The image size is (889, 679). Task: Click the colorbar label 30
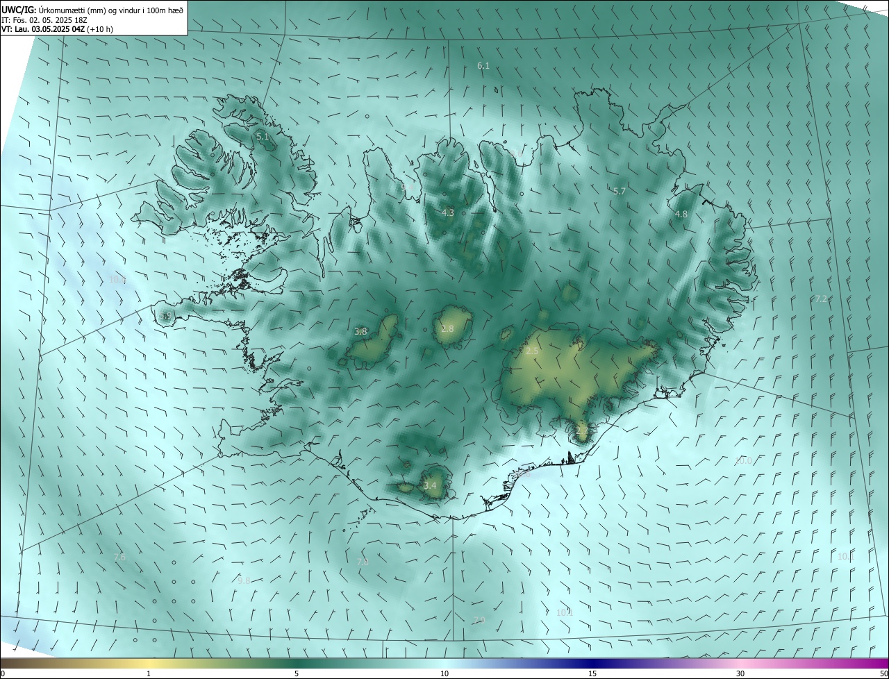point(740,674)
